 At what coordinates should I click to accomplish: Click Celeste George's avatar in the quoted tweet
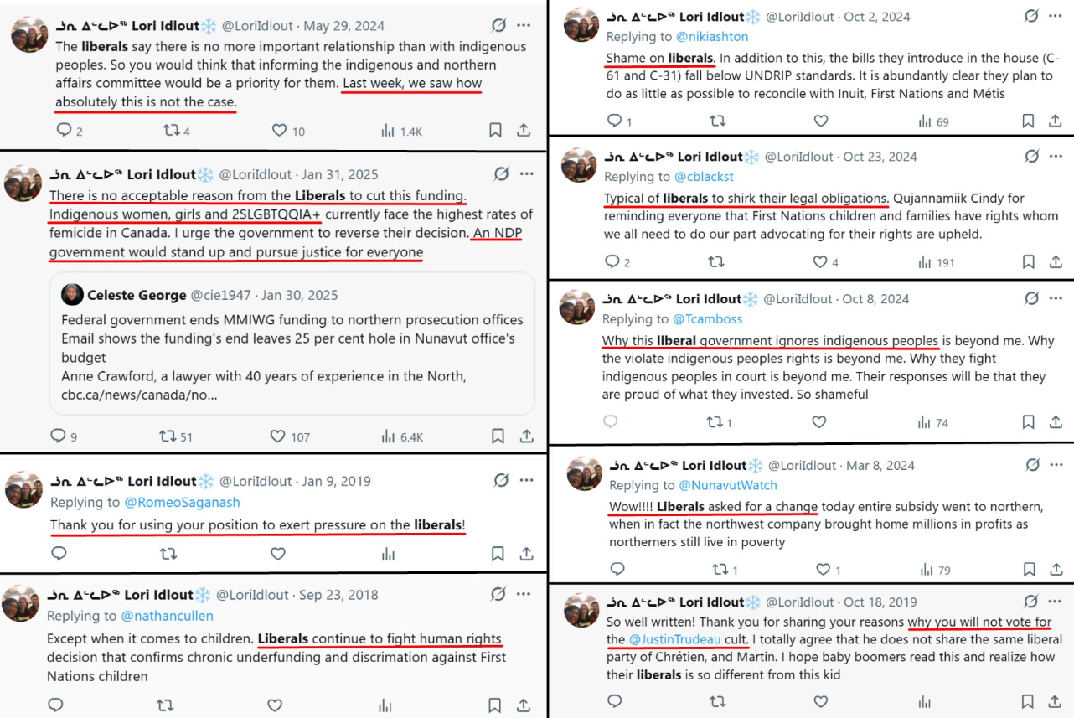pos(72,295)
